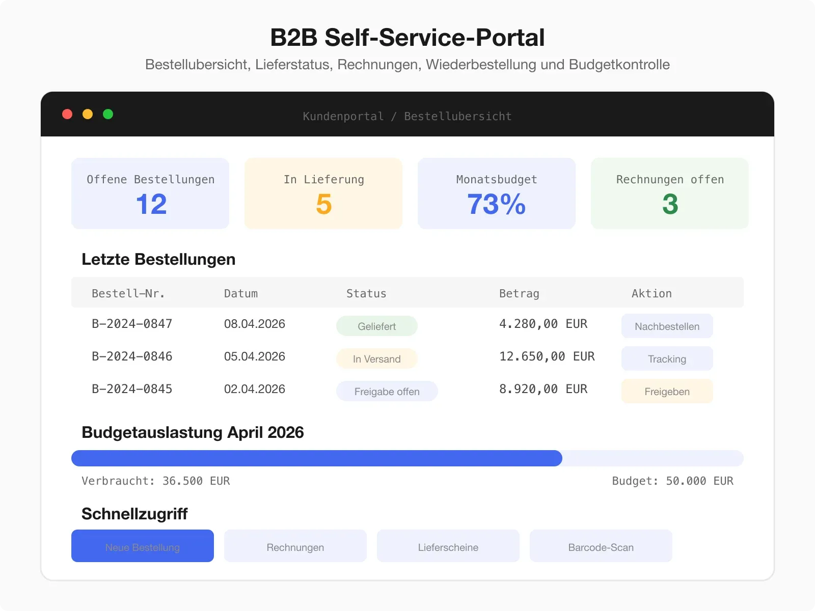Open 'Tracking' for order B-2024-0846
Image resolution: width=815 pixels, height=611 pixels.
click(666, 358)
